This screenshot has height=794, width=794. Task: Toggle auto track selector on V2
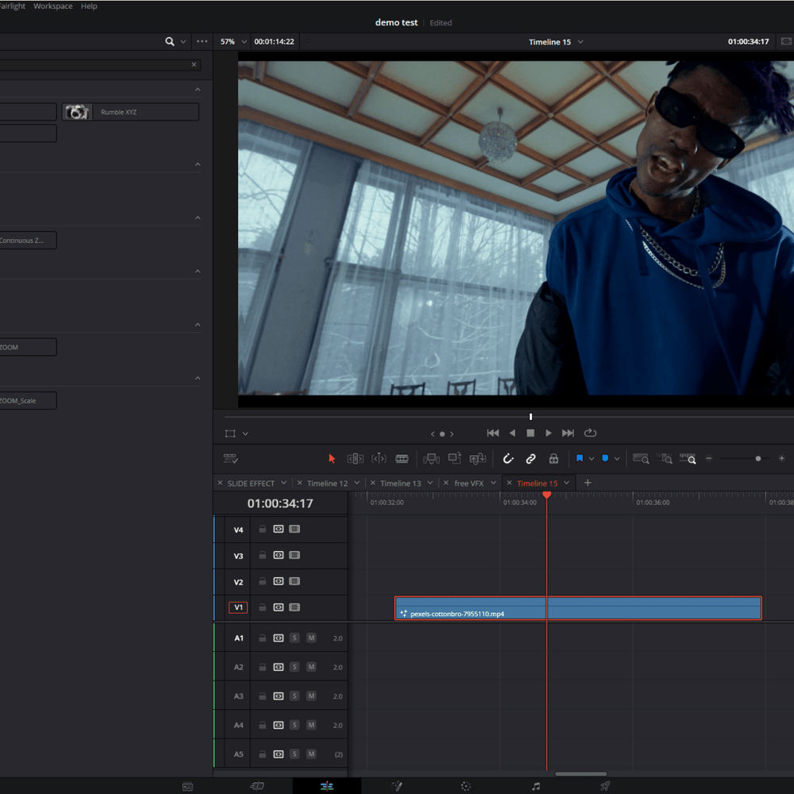pyautogui.click(x=279, y=581)
